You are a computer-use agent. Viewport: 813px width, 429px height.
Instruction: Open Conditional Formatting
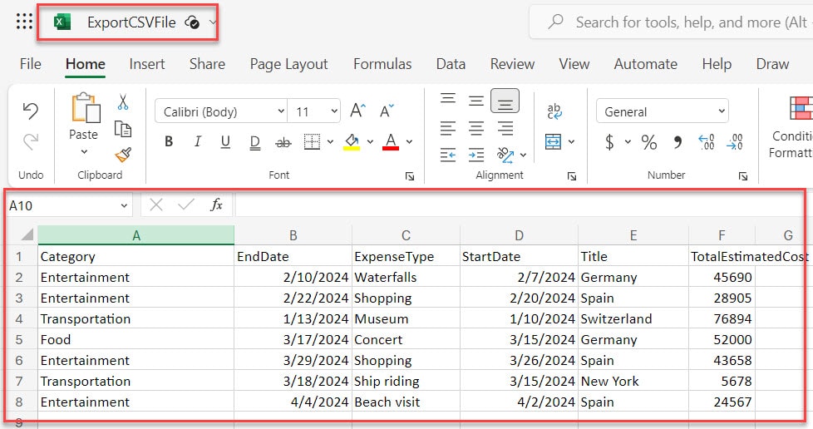[x=792, y=127]
